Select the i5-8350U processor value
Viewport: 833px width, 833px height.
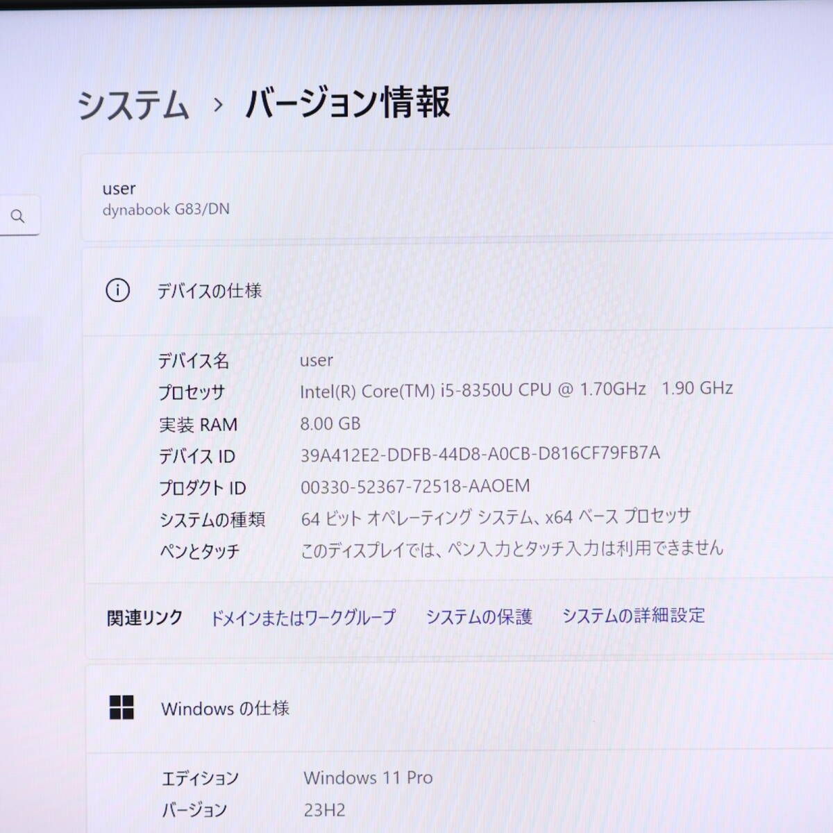click(x=516, y=389)
